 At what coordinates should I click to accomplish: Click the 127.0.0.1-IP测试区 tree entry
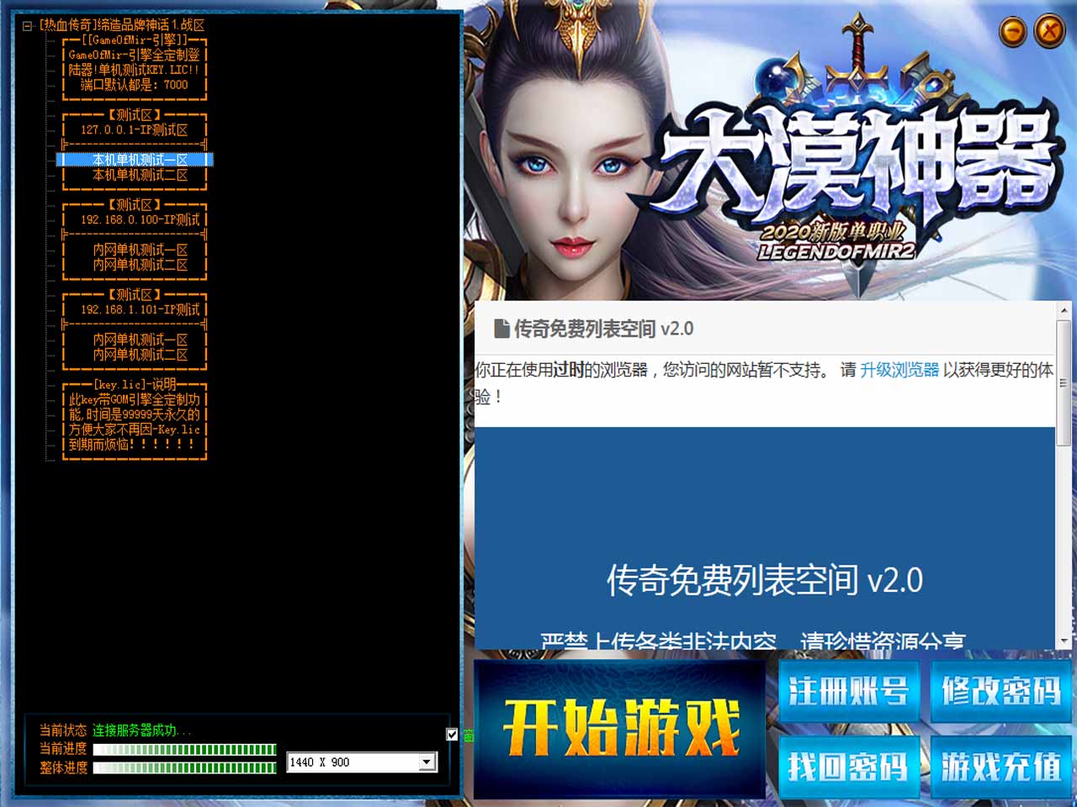pyautogui.click(x=135, y=129)
